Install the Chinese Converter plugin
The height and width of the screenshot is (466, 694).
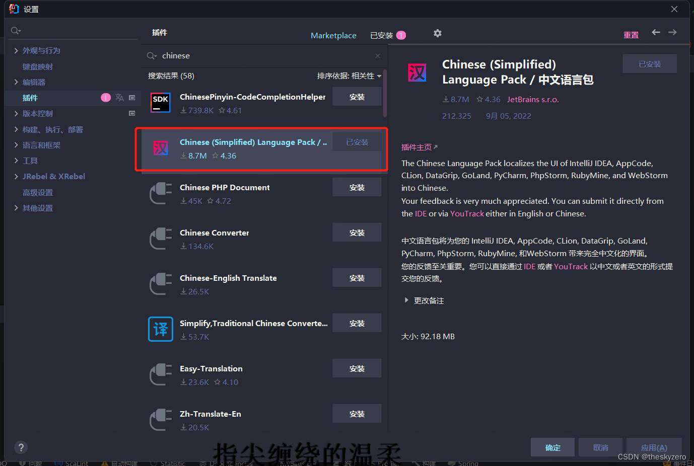tap(357, 232)
